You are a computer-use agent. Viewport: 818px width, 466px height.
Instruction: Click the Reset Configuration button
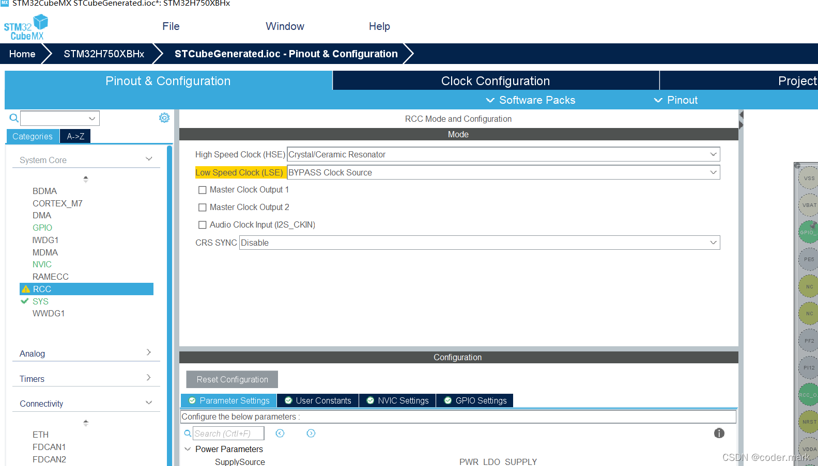click(232, 379)
